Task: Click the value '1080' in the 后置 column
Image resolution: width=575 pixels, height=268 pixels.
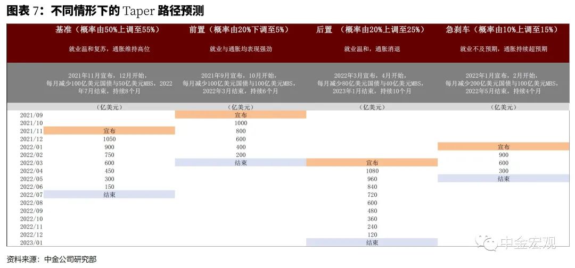Action: [x=372, y=171]
